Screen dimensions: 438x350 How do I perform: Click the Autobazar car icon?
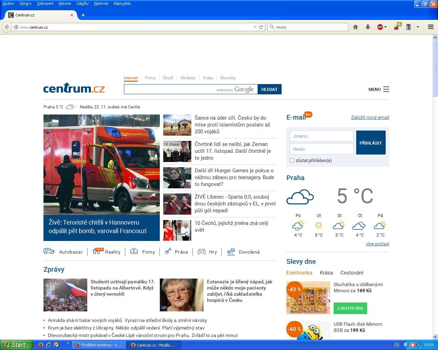coord(49,251)
